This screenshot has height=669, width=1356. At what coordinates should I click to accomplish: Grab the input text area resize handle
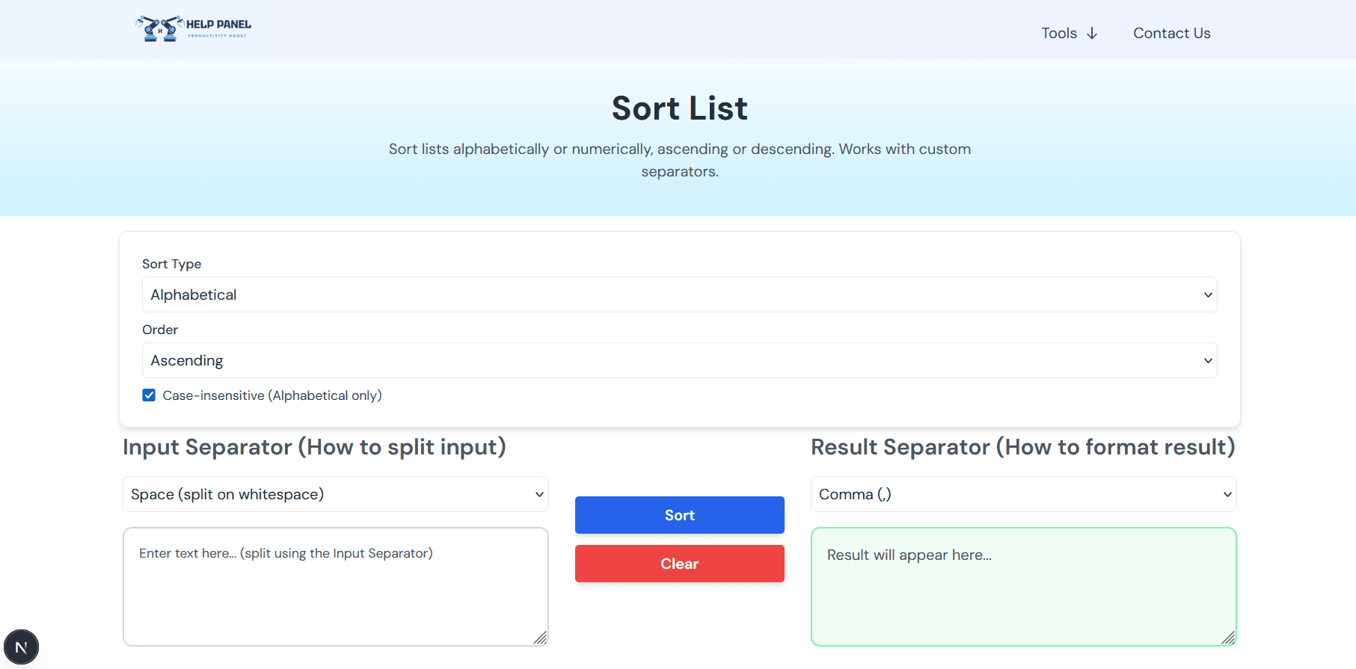(x=540, y=638)
